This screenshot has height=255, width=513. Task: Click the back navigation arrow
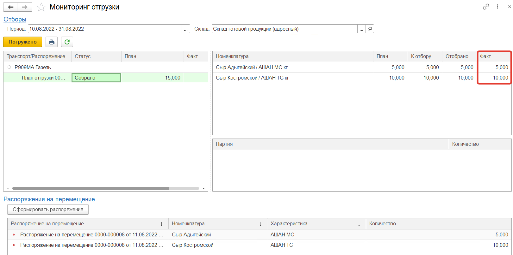pos(10,7)
